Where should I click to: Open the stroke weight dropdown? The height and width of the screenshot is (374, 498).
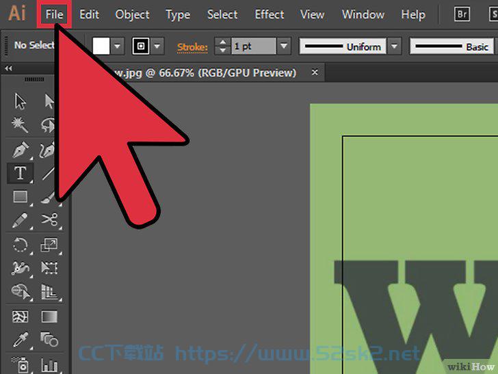pyautogui.click(x=284, y=46)
